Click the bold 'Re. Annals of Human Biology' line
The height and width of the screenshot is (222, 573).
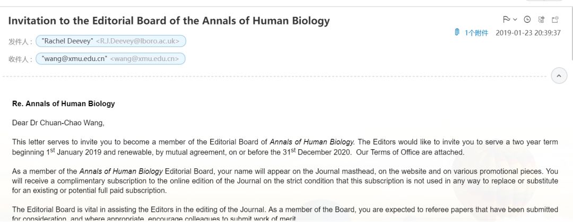pyautogui.click(x=64, y=104)
